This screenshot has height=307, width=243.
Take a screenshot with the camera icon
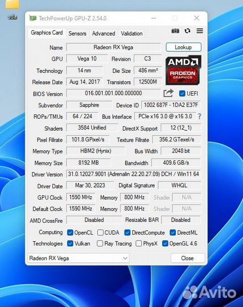pyautogui.click(x=175, y=31)
